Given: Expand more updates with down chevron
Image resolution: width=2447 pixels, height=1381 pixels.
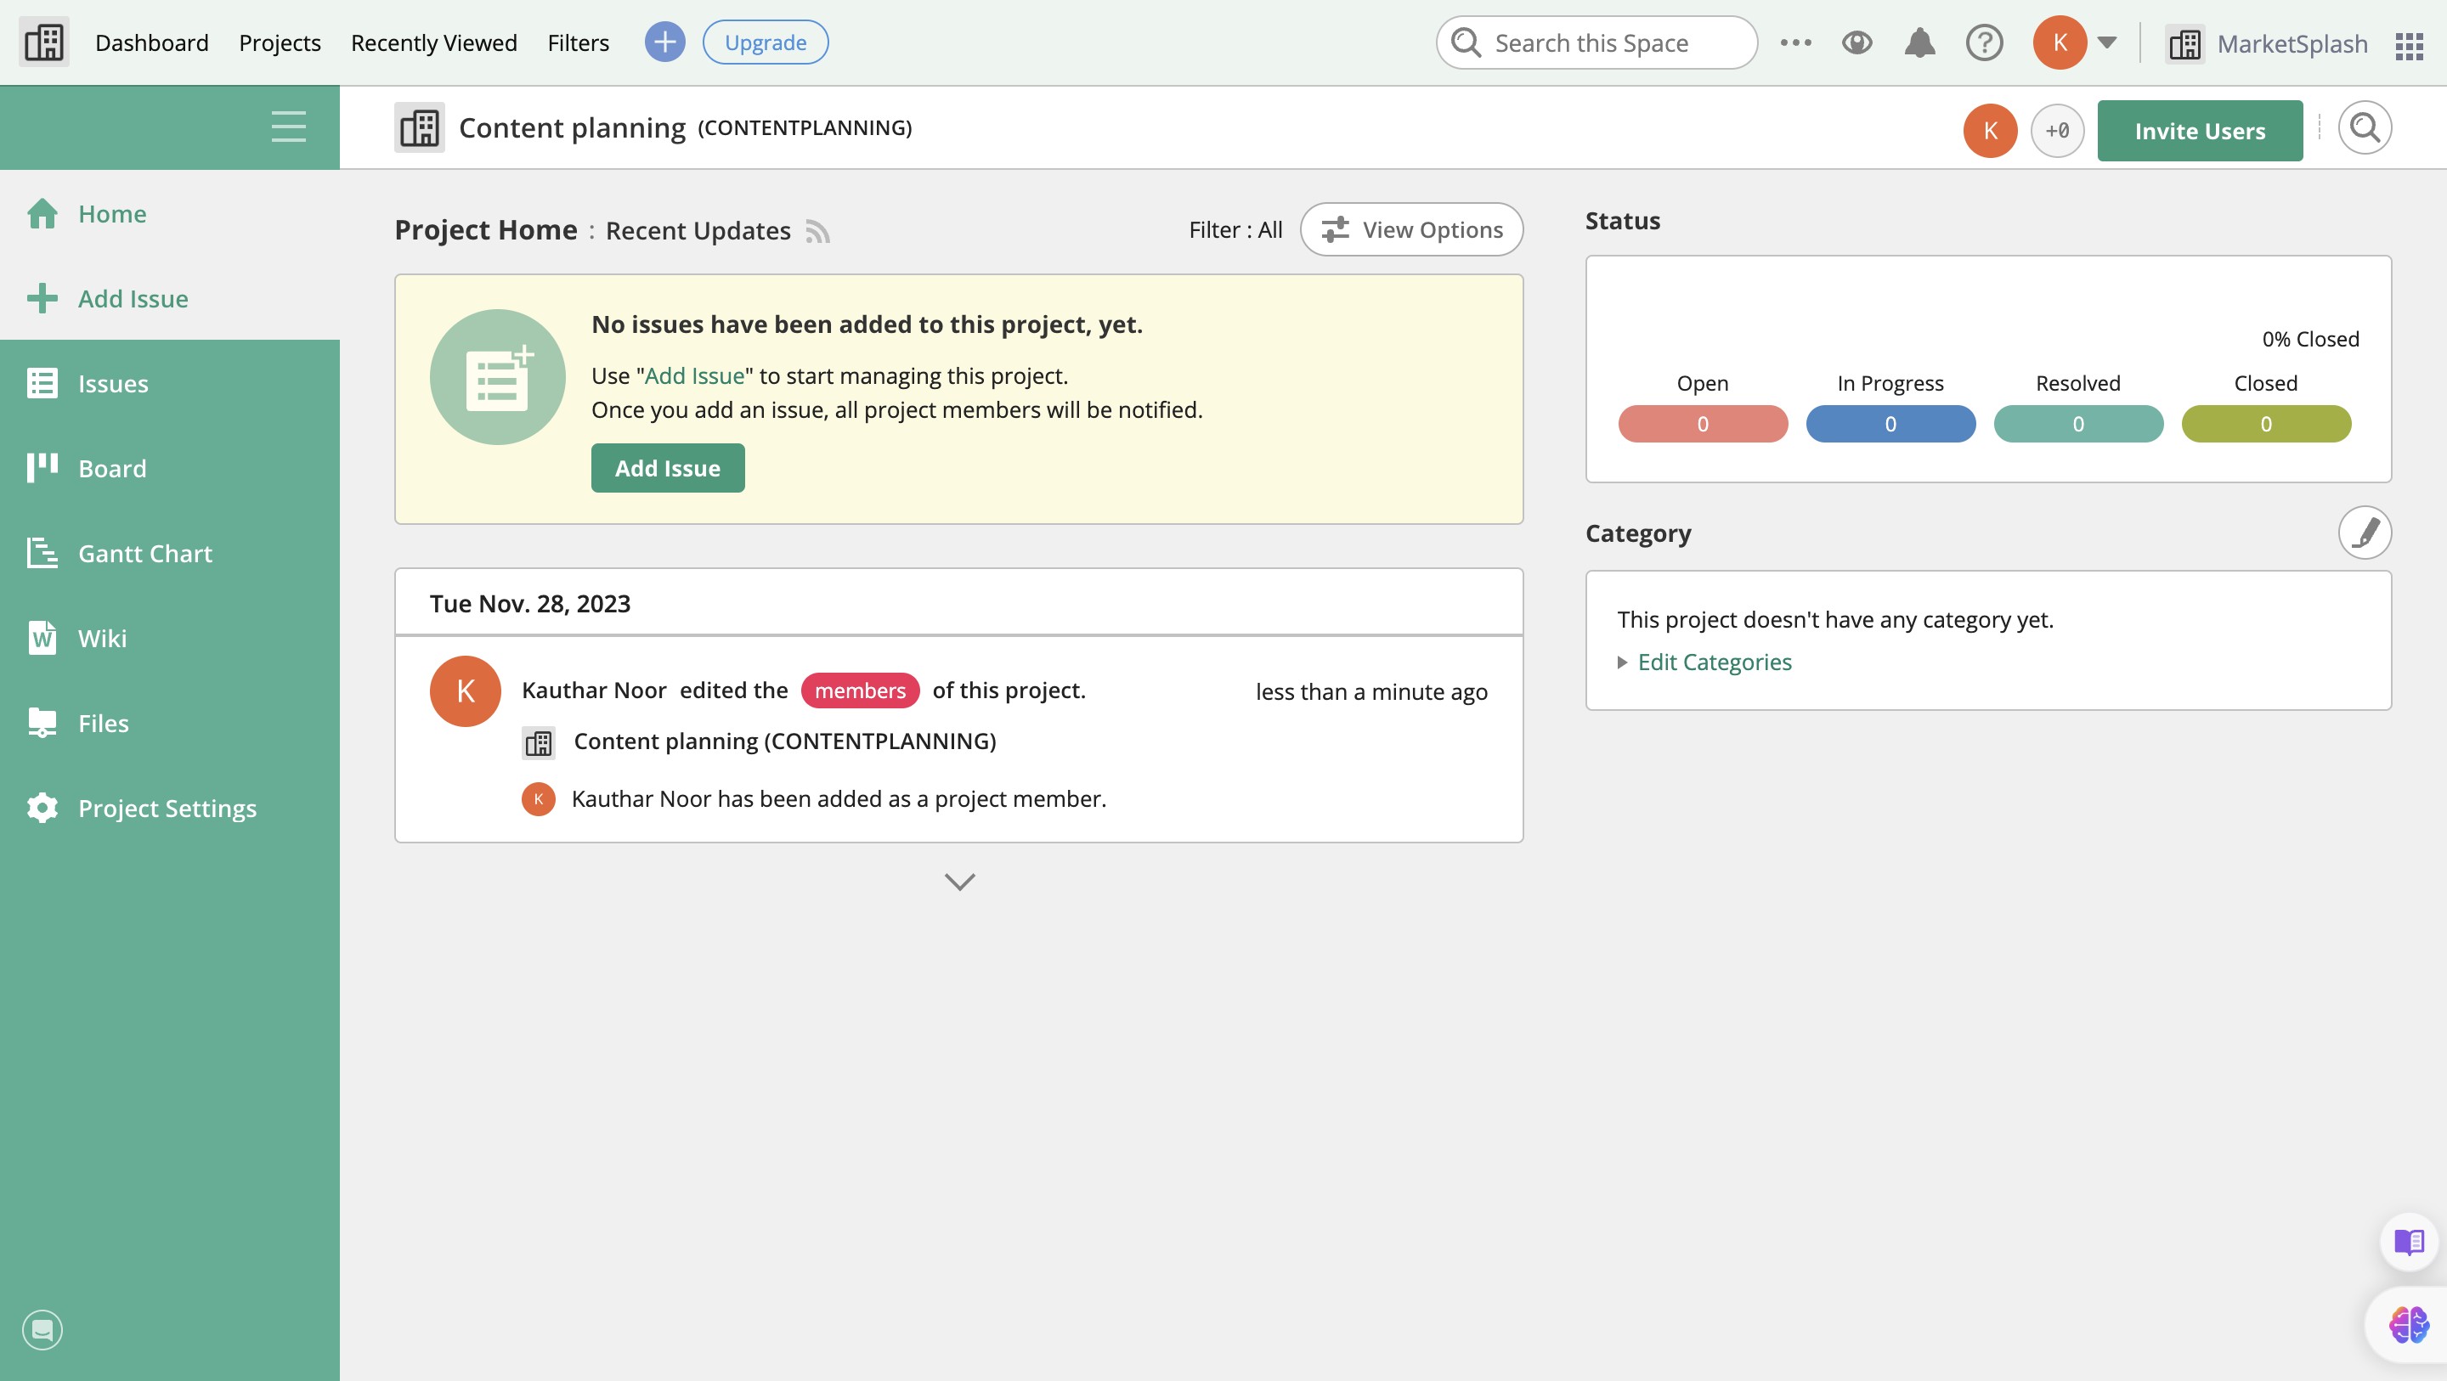Looking at the screenshot, I should click(x=959, y=882).
